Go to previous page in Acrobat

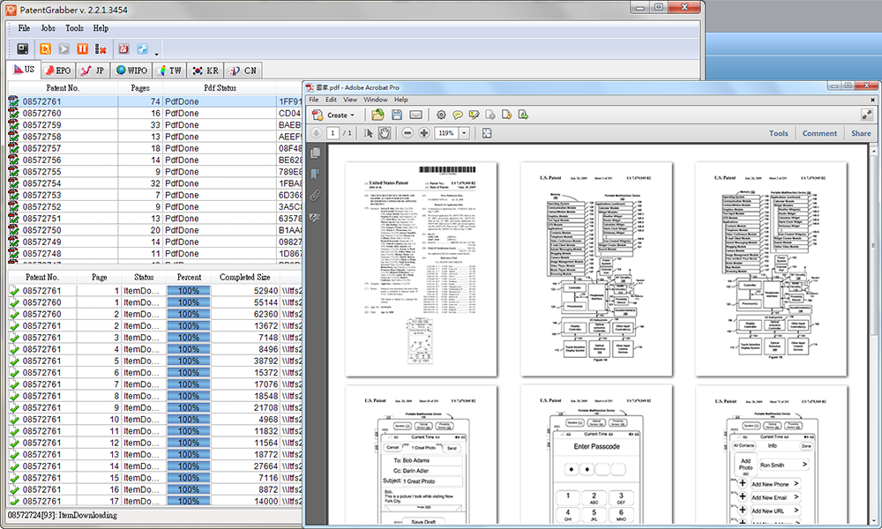click(316, 133)
